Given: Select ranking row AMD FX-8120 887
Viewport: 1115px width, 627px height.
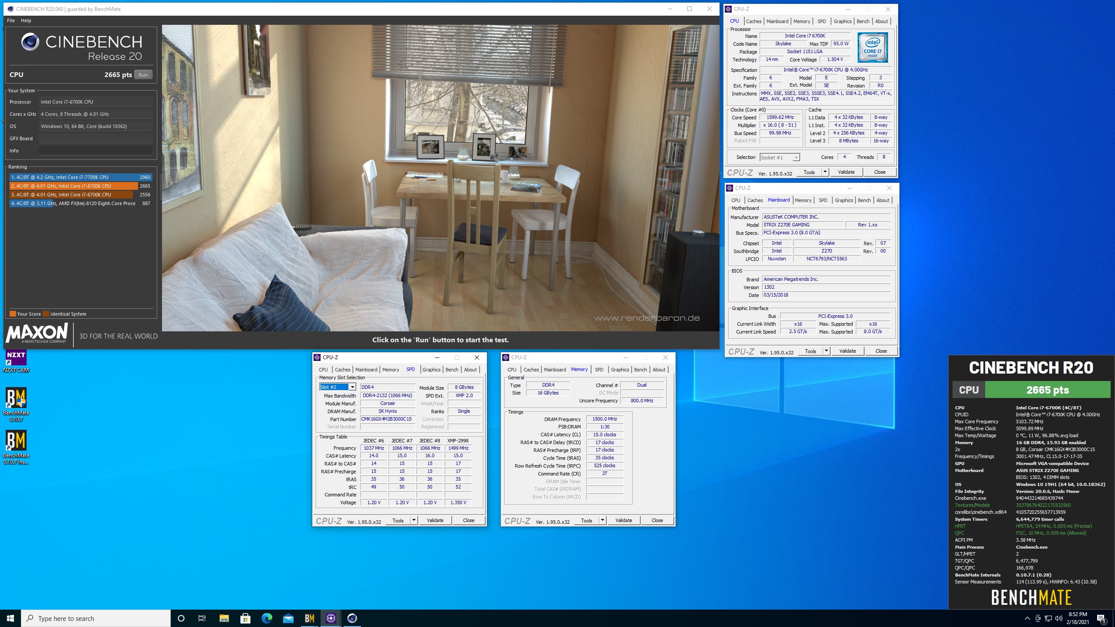Looking at the screenshot, I should click(81, 203).
